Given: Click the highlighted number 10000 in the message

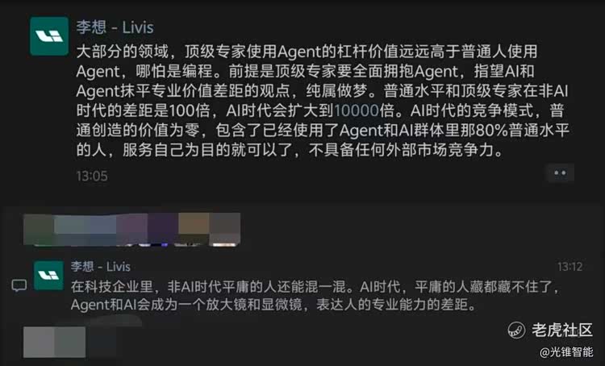Looking at the screenshot, I should pyautogui.click(x=357, y=110).
